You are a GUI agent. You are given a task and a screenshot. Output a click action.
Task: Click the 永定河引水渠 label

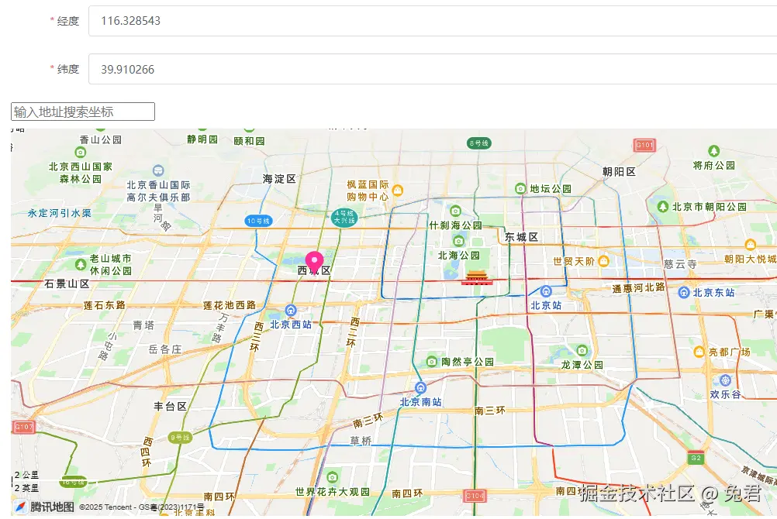pos(60,214)
